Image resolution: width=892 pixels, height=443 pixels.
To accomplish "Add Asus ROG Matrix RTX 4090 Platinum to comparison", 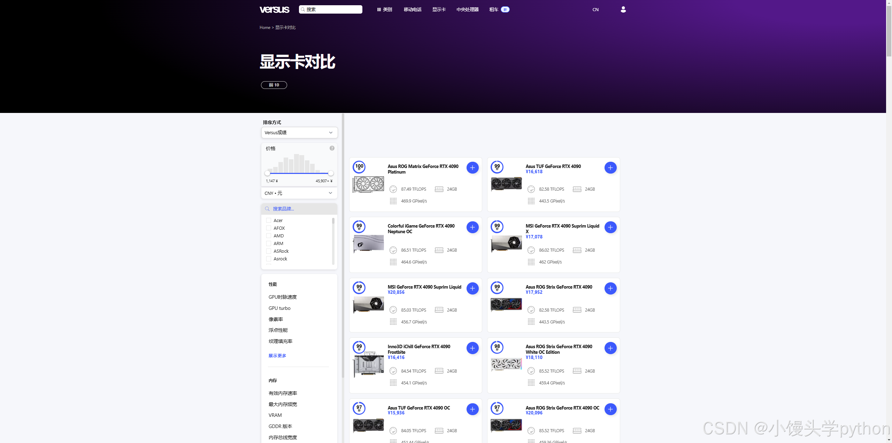I will [x=472, y=168].
